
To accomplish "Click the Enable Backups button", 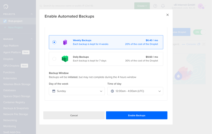I will tap(137, 115).
